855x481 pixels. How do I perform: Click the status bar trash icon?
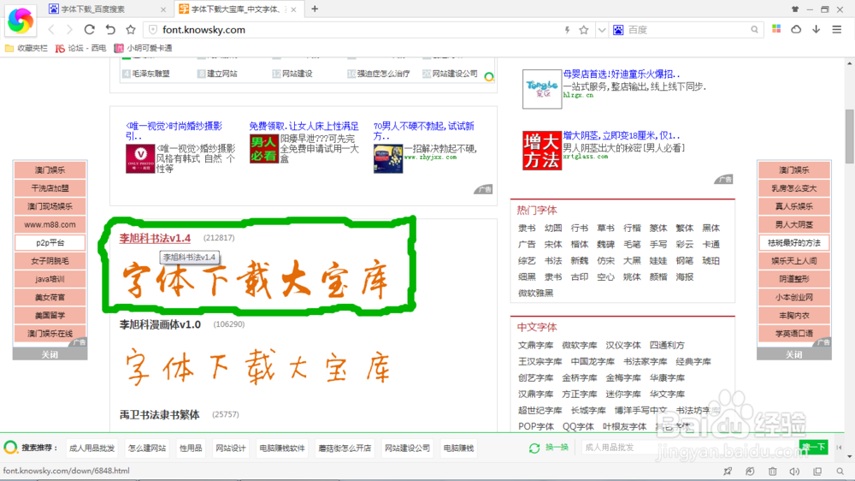[x=773, y=472]
